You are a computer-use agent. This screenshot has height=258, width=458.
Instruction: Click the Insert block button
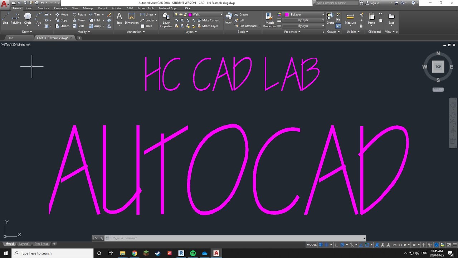tap(229, 19)
